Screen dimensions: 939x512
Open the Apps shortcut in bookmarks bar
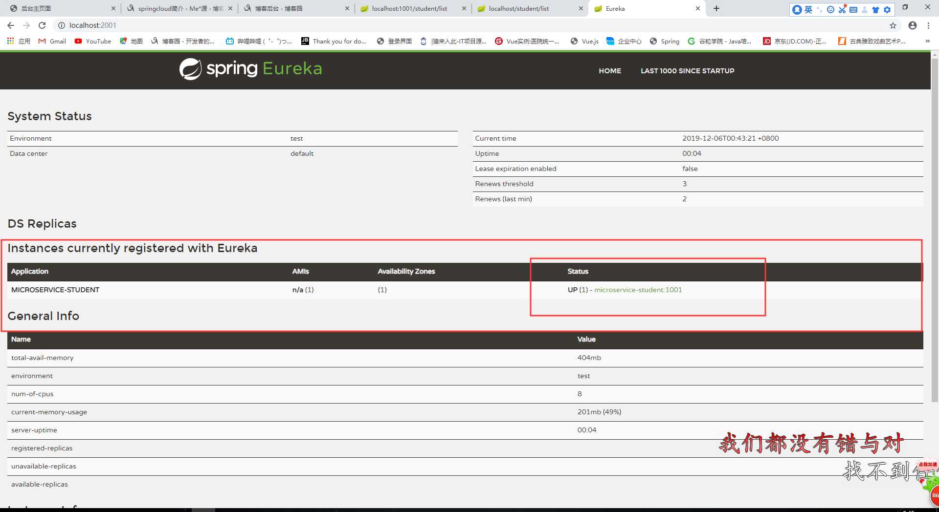(x=19, y=42)
